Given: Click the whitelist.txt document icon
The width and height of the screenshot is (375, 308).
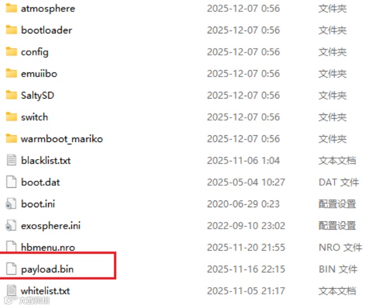Looking at the screenshot, I should coord(11,290).
